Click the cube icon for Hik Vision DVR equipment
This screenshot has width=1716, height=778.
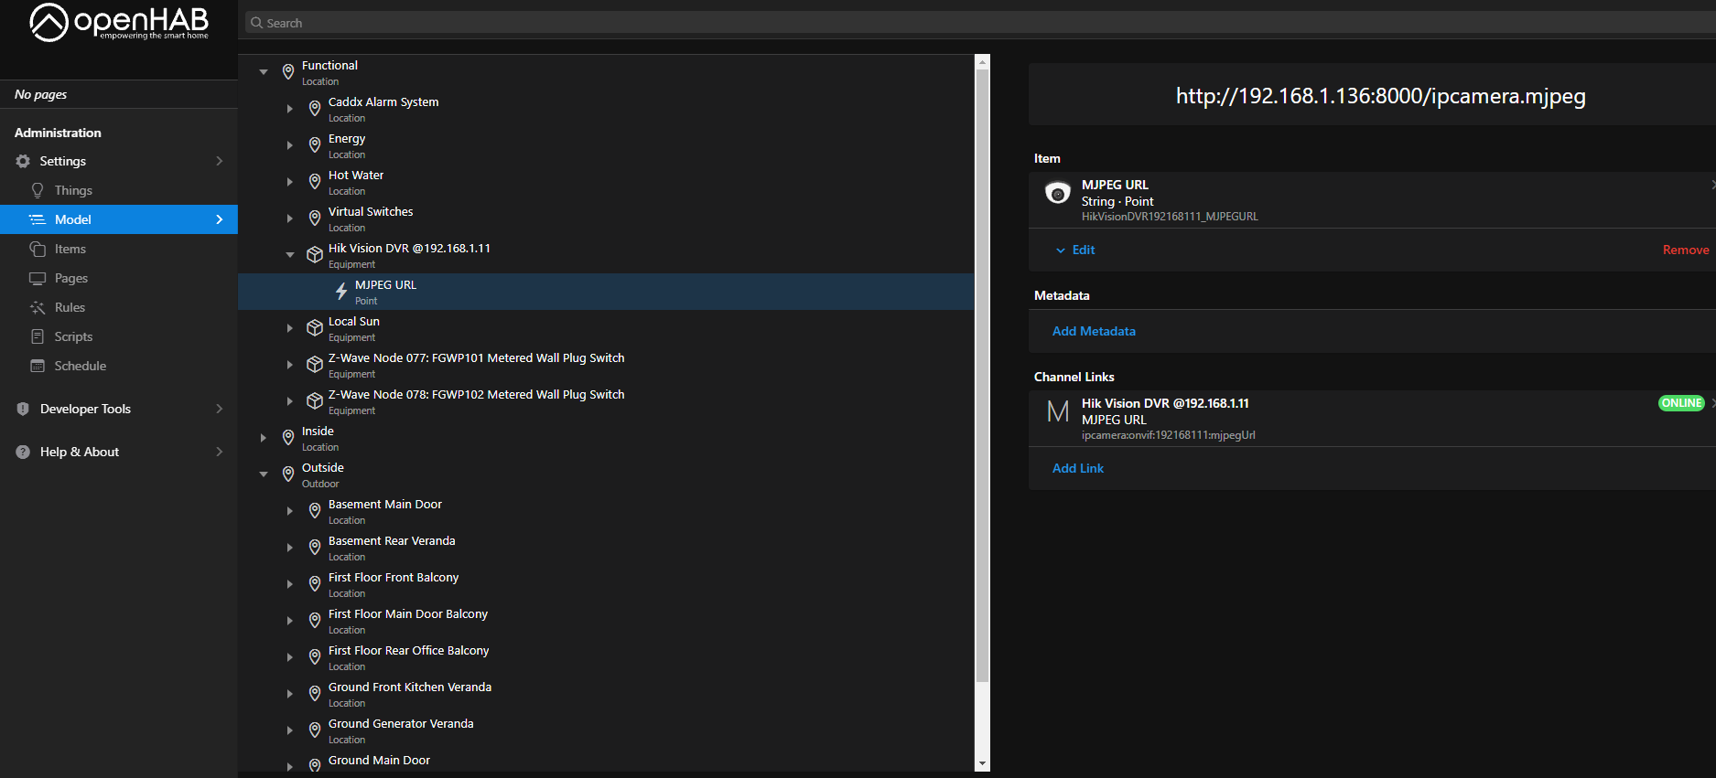coord(315,255)
